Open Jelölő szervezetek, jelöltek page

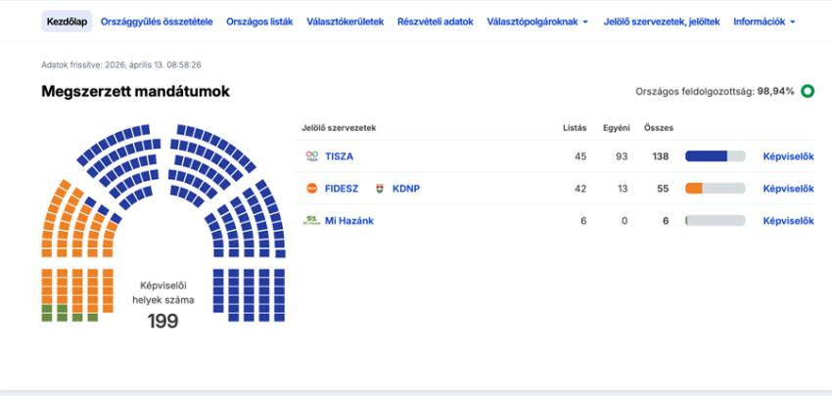663,22
